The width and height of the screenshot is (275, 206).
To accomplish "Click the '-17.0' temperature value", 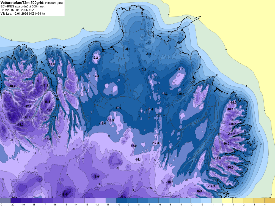I will point(133,146).
